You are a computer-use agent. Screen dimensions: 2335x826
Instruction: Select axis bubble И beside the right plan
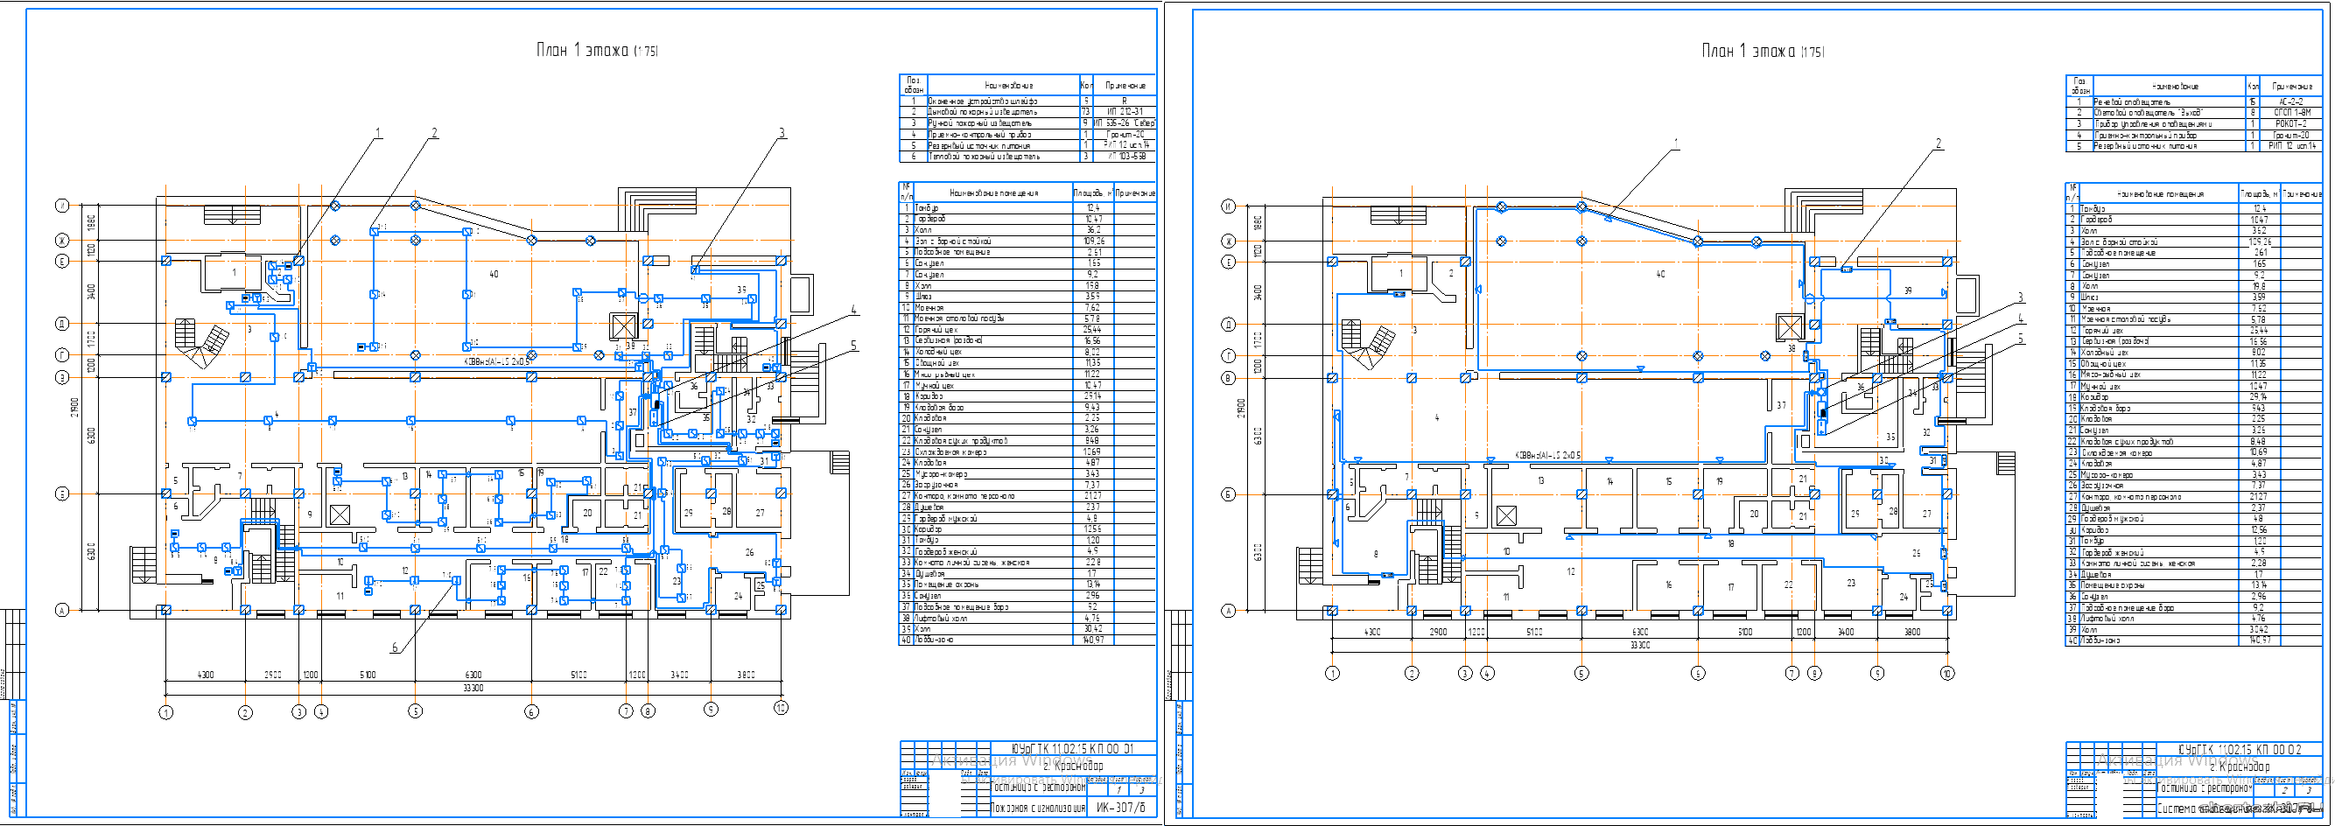pyautogui.click(x=1229, y=206)
